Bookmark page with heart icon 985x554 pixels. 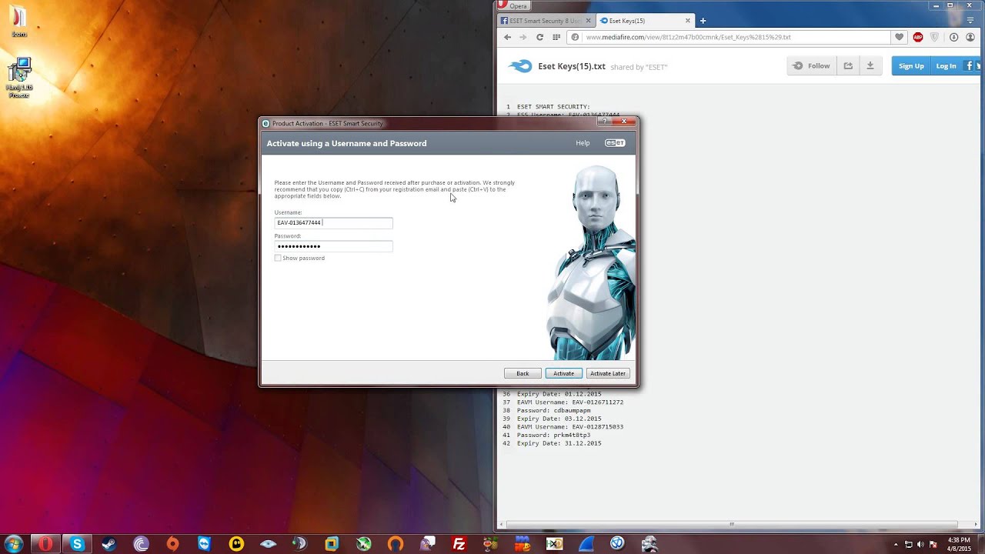coord(899,37)
